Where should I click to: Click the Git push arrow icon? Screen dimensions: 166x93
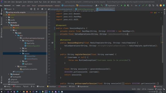click(x=146, y=5)
